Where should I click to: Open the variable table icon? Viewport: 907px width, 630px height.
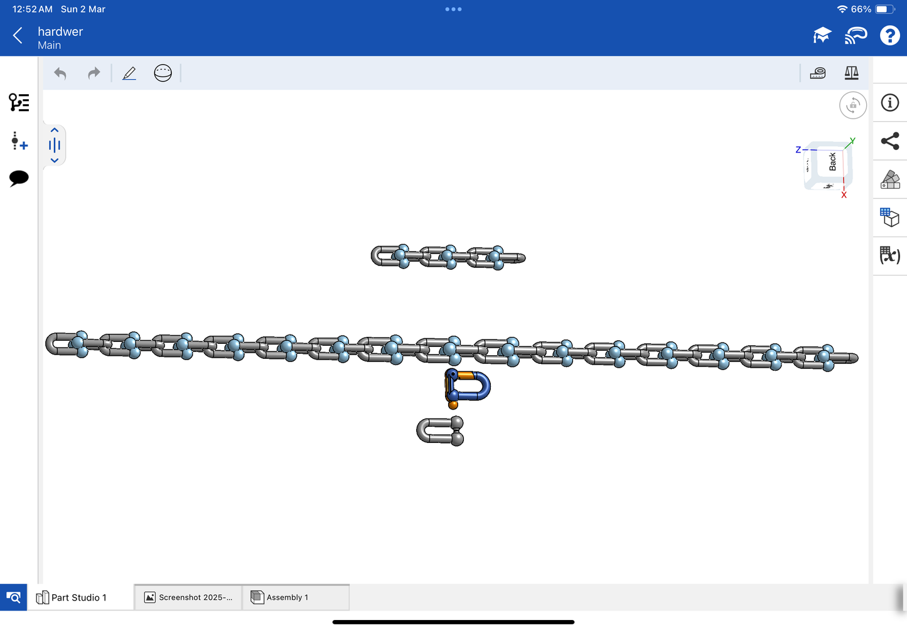click(x=889, y=255)
